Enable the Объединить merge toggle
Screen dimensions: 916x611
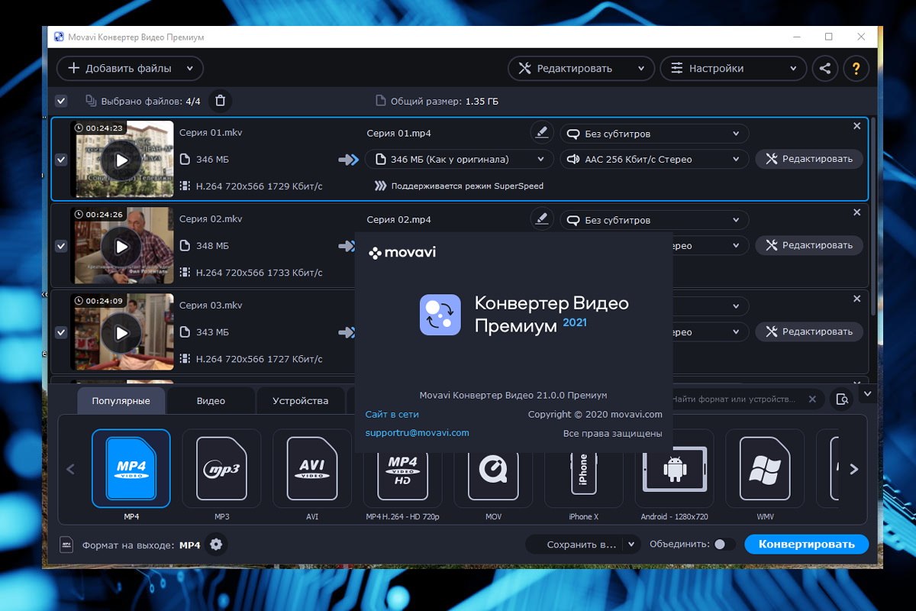pyautogui.click(x=724, y=545)
